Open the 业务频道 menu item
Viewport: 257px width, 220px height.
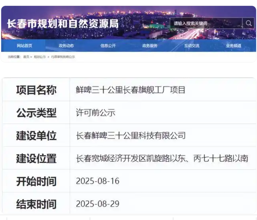pyautogui.click(x=234, y=46)
